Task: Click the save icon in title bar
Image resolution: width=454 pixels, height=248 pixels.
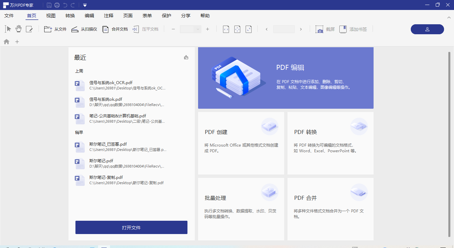Action: pyautogui.click(x=49, y=5)
